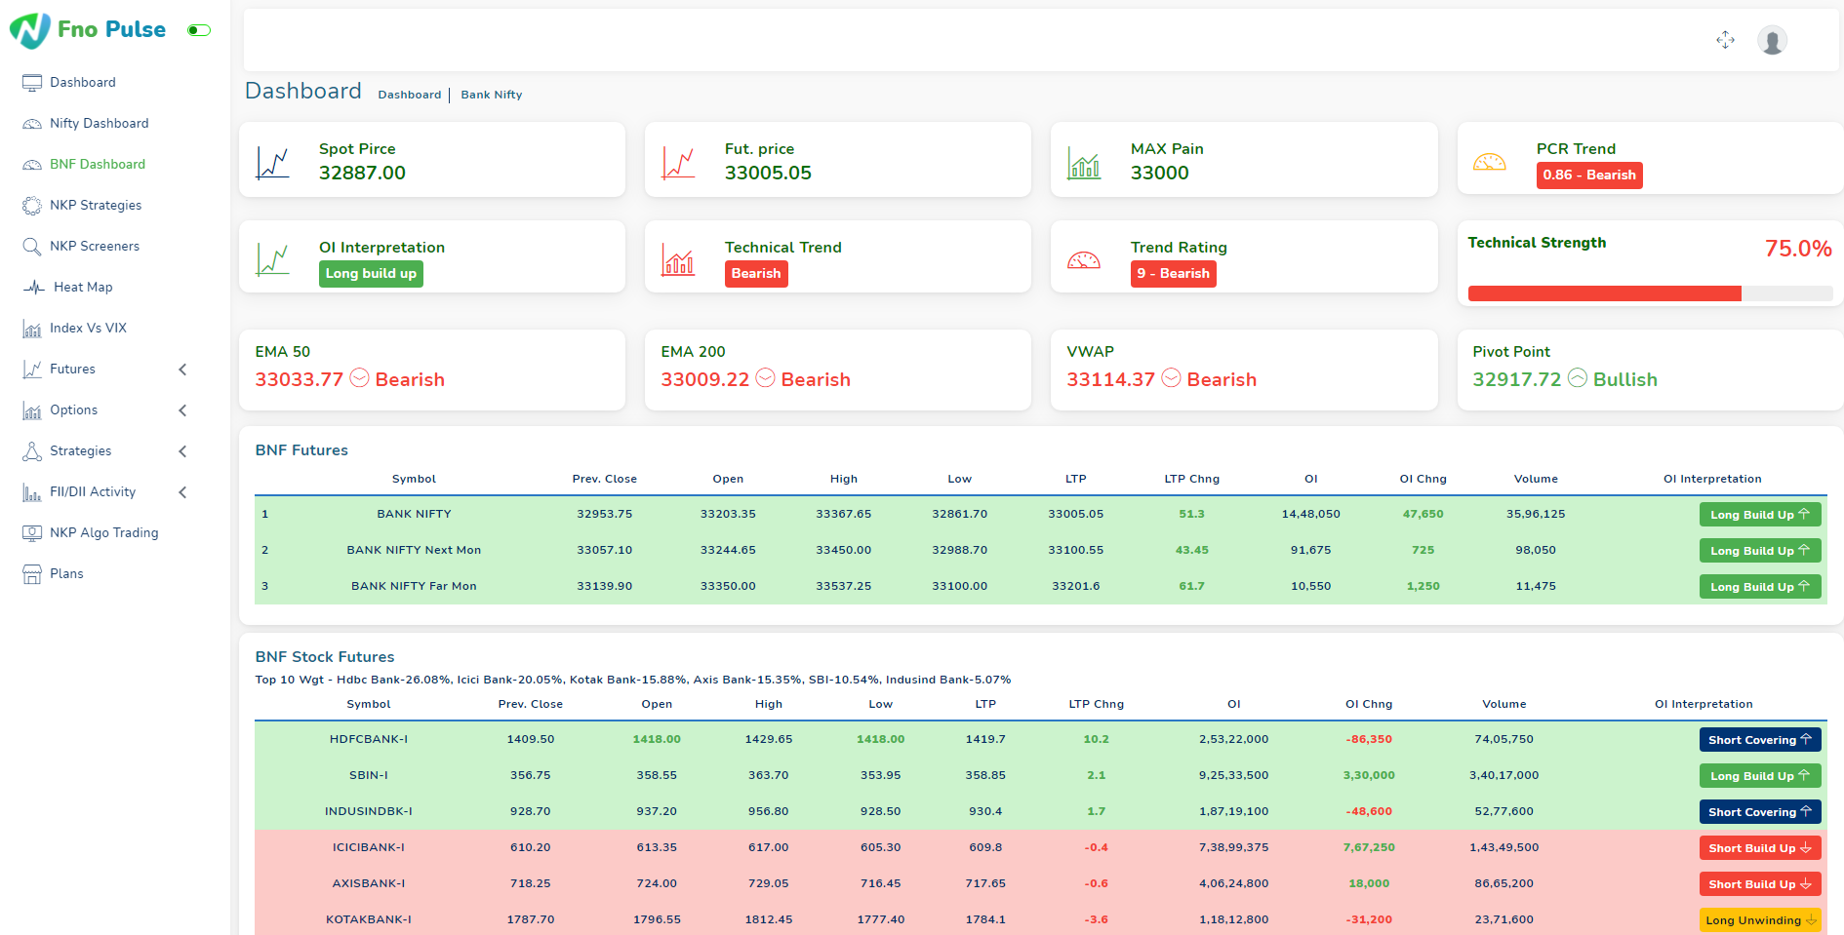Image resolution: width=1844 pixels, height=935 pixels.
Task: Expand the Options submenu chevron
Action: click(182, 410)
